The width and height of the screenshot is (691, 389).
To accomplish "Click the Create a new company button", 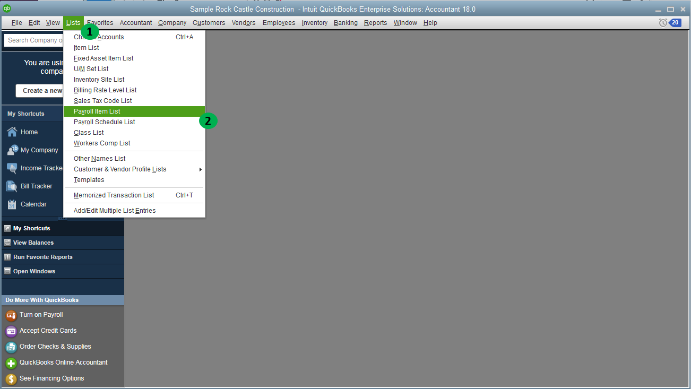I will 39,90.
